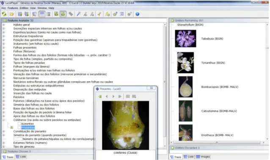This screenshot has height=160, width=270.
Task: Select the Tynanthus (BIGN) entity name
Action: [x=213, y=63]
